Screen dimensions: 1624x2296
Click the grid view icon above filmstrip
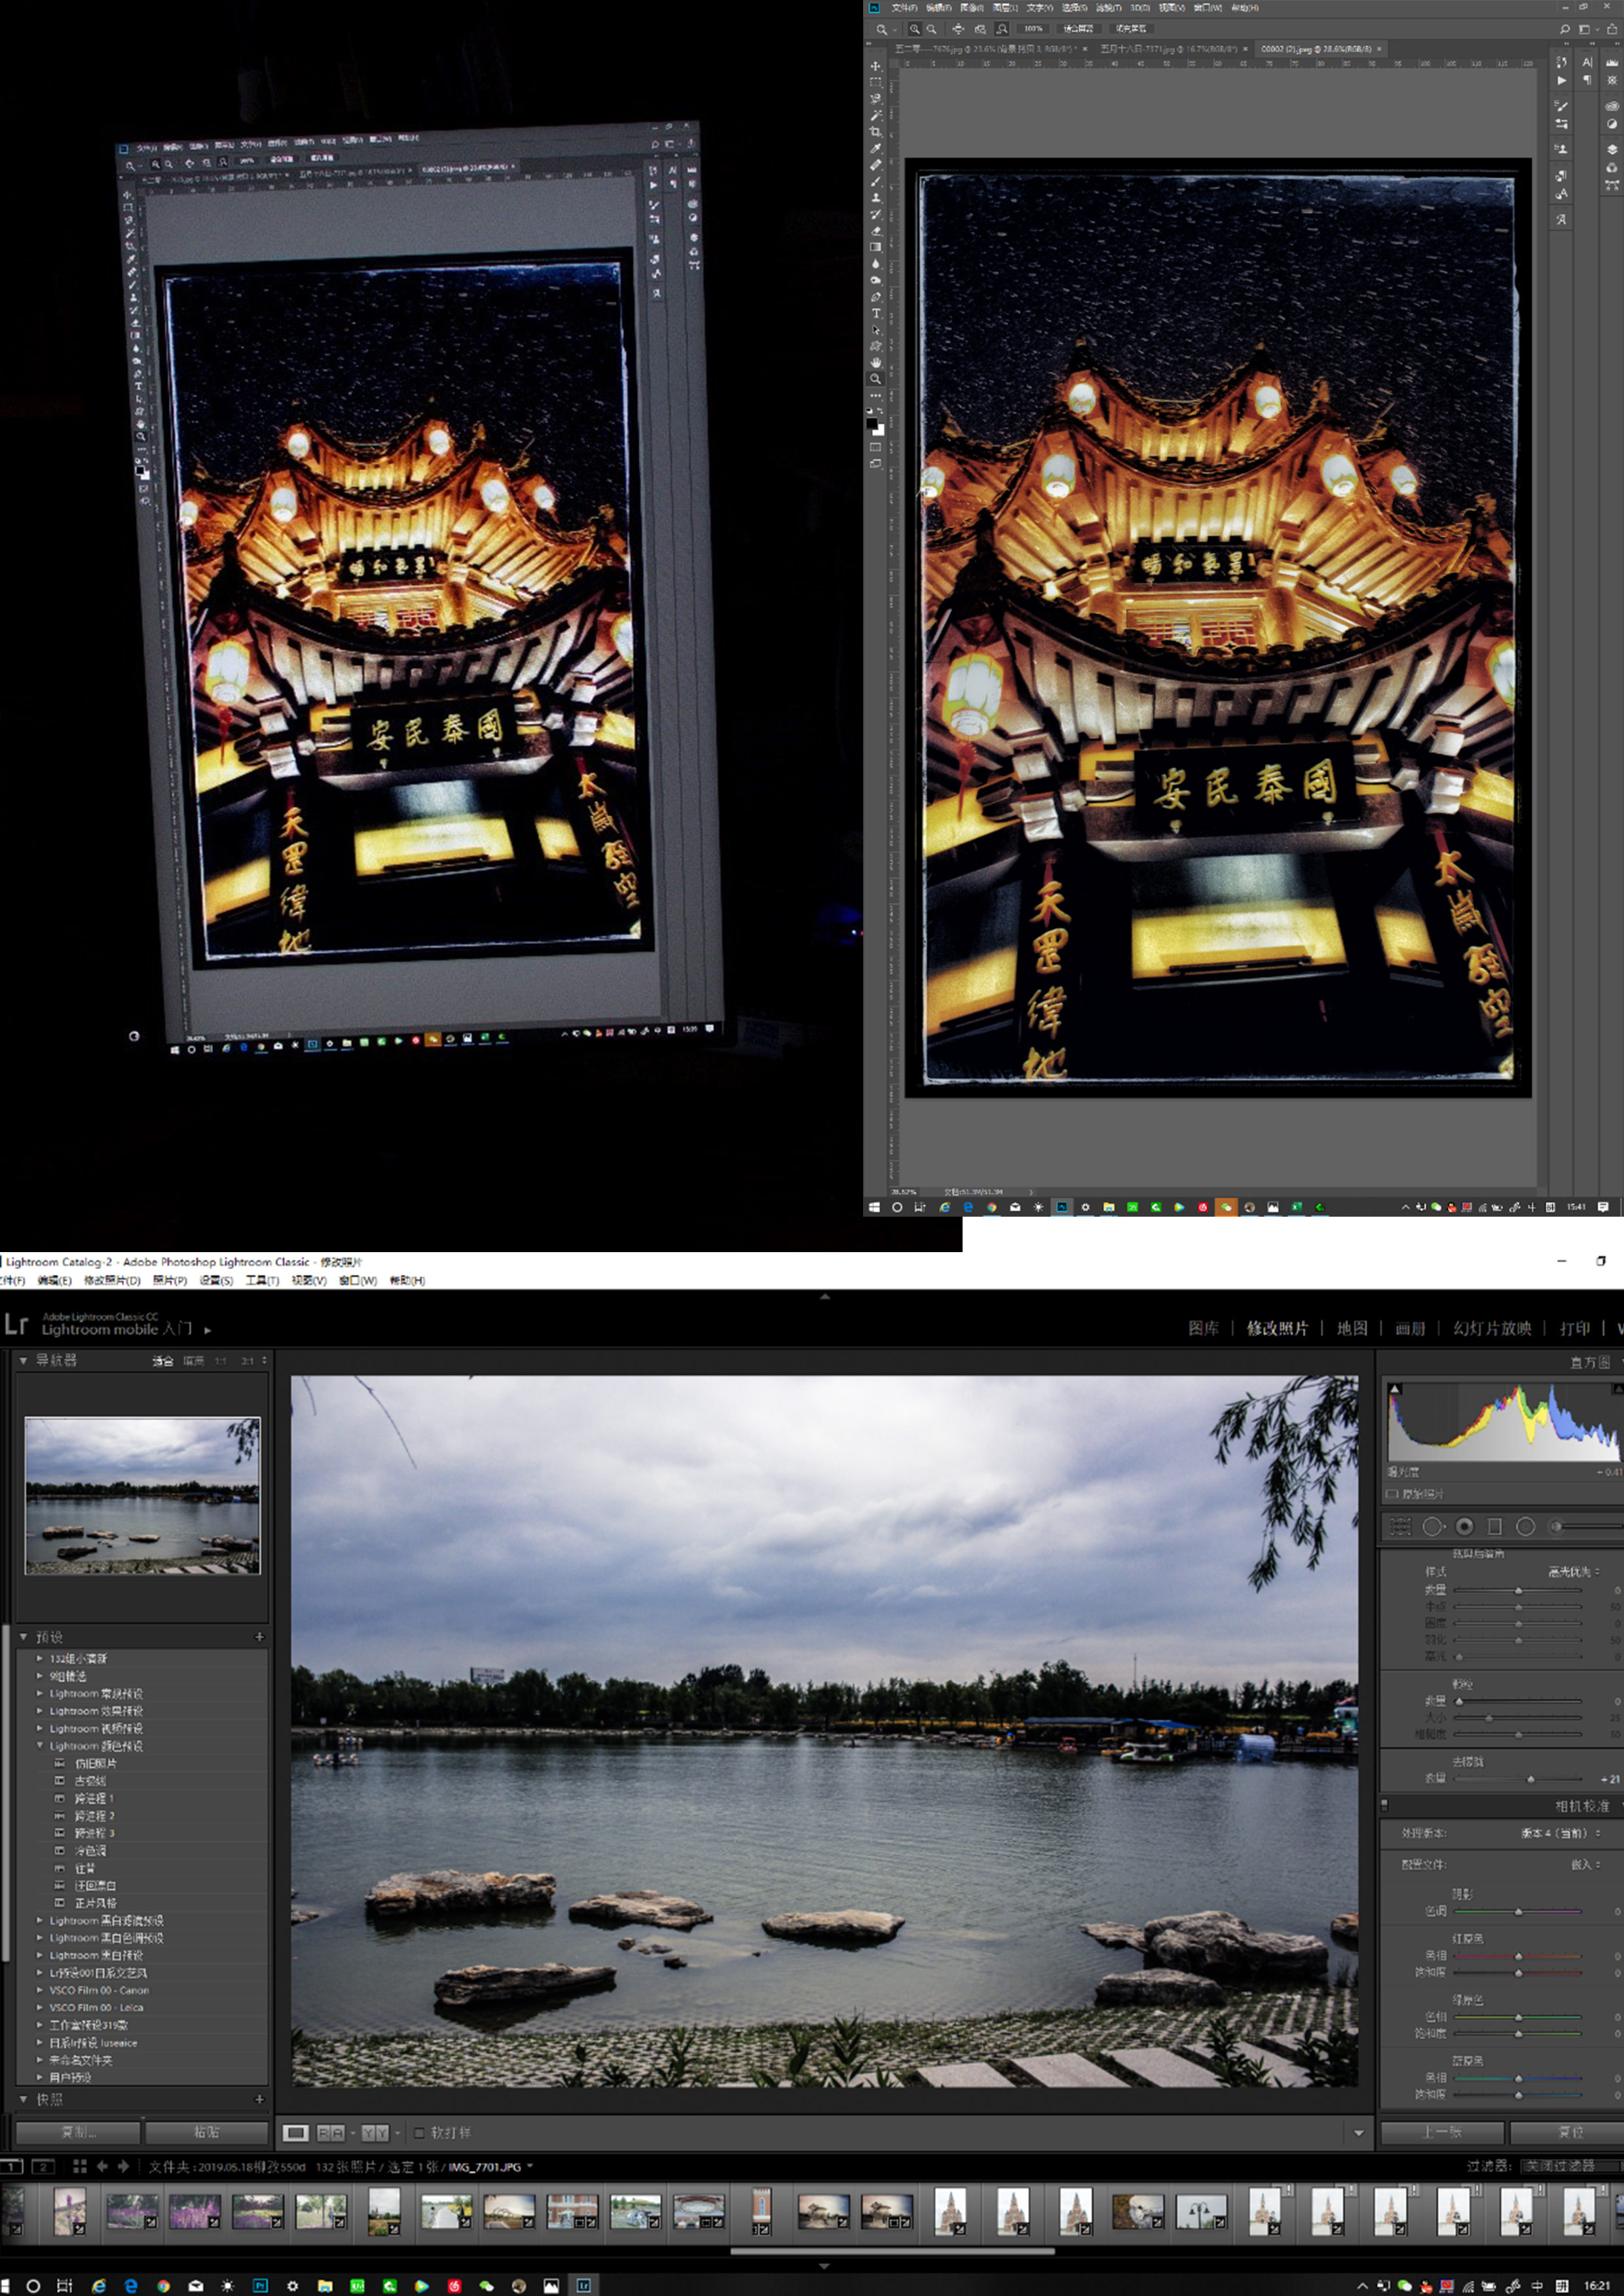(79, 2166)
